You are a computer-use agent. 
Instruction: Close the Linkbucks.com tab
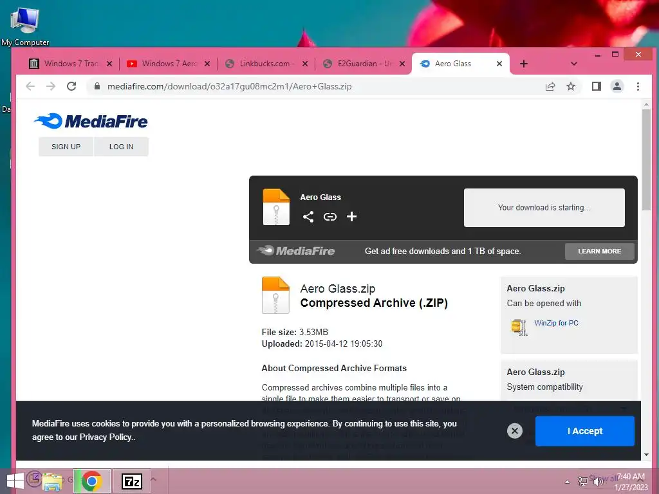pyautogui.click(x=305, y=64)
